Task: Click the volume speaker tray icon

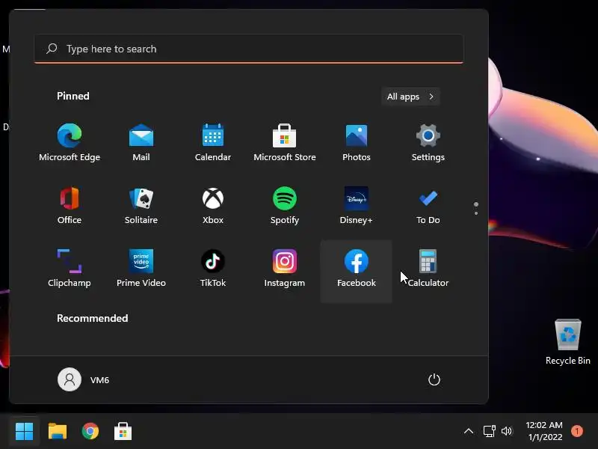Action: 507,432
